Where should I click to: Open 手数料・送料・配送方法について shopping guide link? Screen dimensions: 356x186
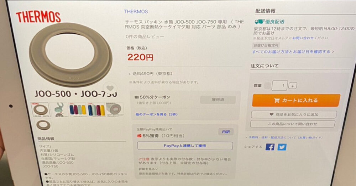(285, 137)
